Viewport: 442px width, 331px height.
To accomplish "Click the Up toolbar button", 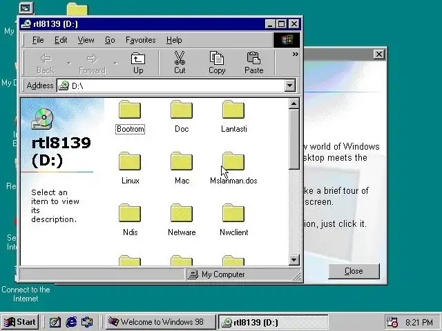I will tap(138, 63).
